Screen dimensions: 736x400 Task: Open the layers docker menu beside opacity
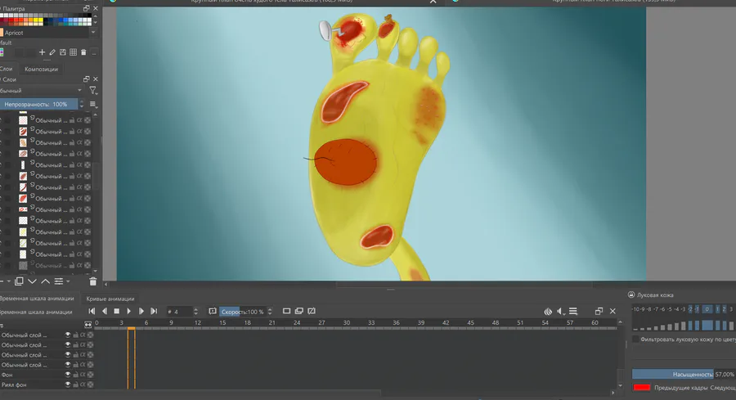(93, 104)
